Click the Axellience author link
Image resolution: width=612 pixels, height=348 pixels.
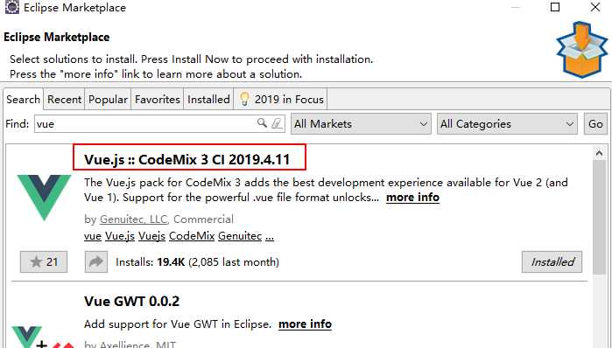tap(124, 345)
